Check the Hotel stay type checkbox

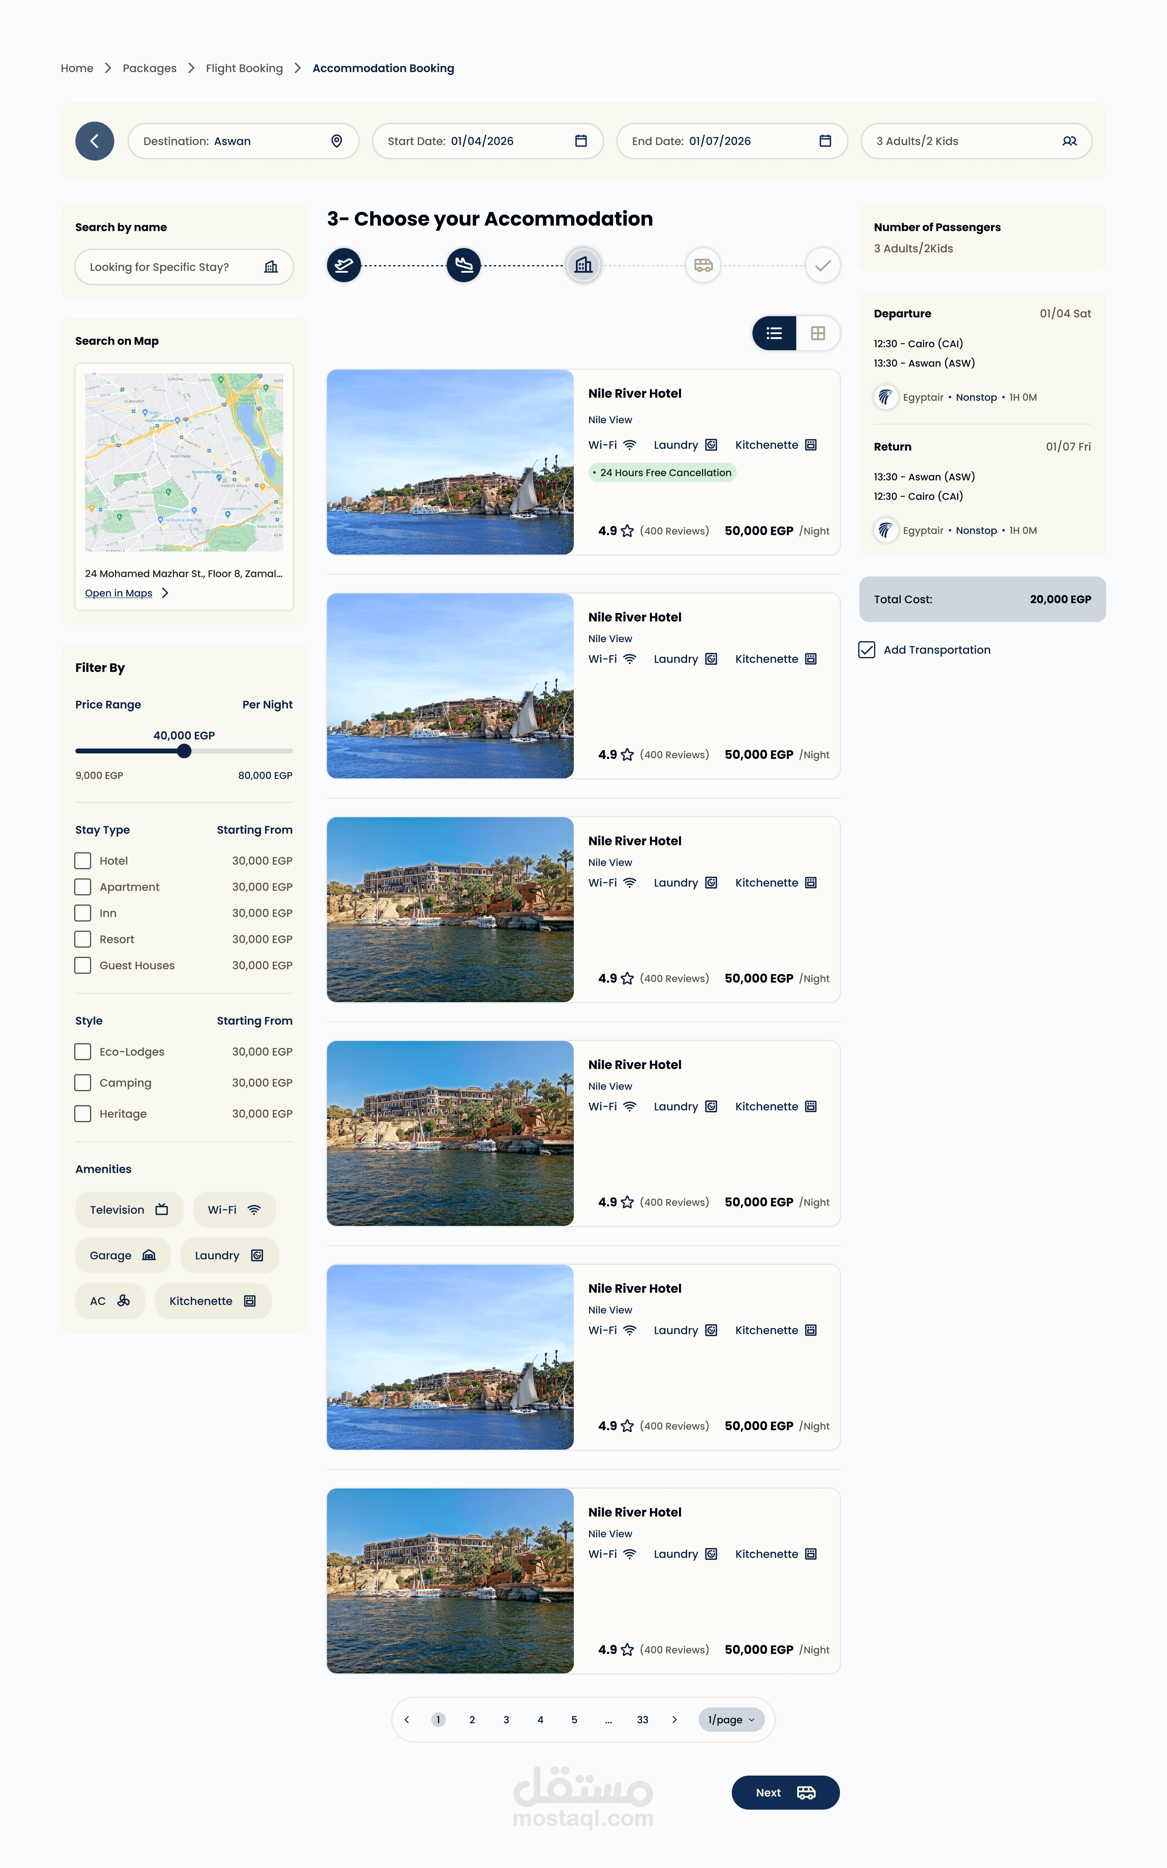pyautogui.click(x=83, y=861)
